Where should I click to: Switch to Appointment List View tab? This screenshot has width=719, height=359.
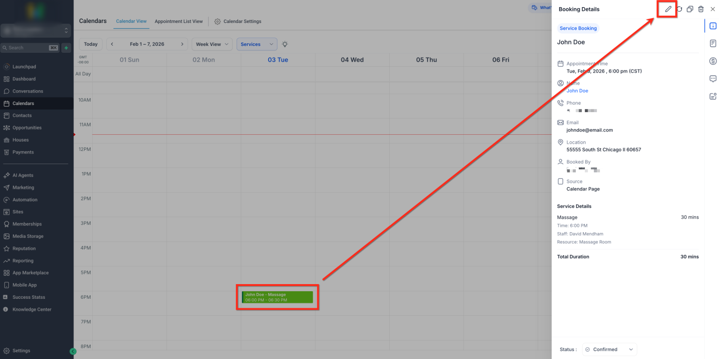(179, 21)
